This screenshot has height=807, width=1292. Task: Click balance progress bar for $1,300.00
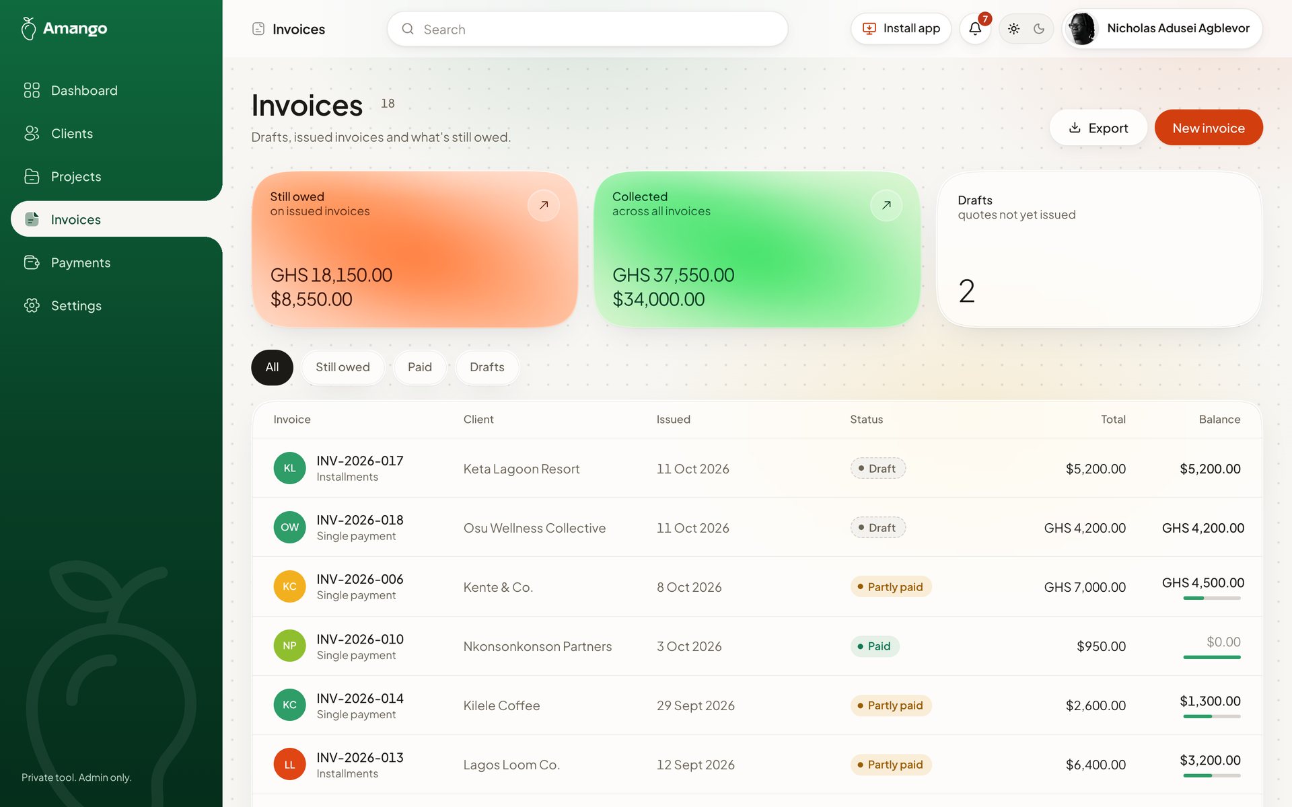coord(1212,716)
